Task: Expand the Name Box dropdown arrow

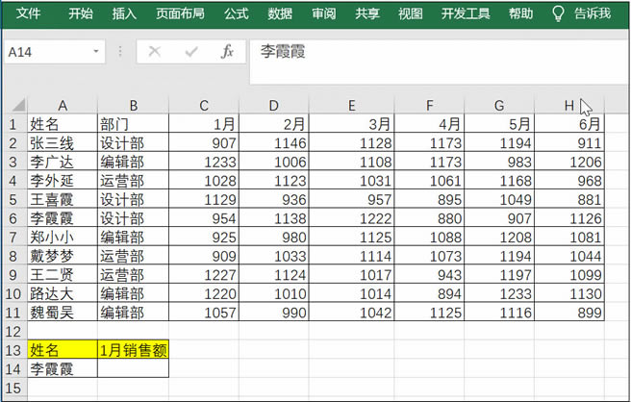Action: coord(96,52)
